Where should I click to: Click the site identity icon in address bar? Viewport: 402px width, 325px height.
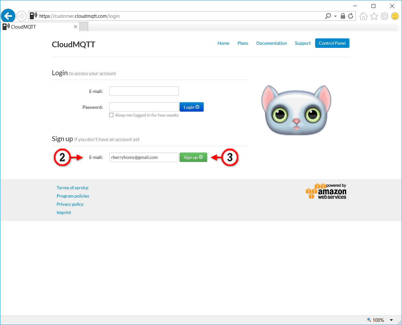[33, 16]
